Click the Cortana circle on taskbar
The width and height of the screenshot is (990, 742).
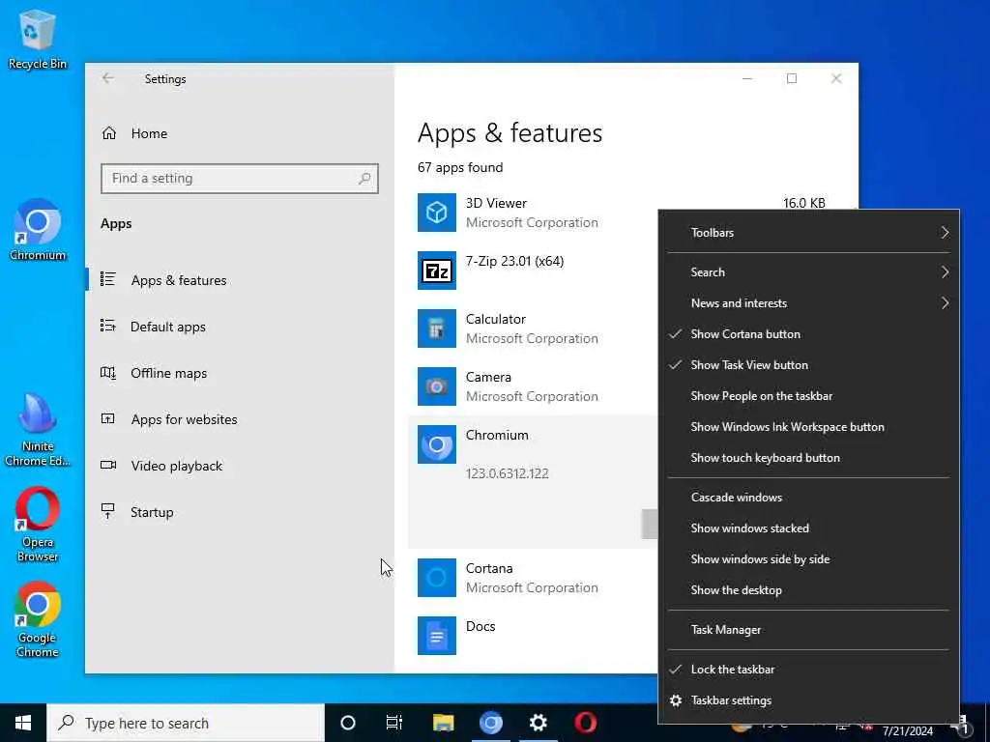pyautogui.click(x=348, y=723)
